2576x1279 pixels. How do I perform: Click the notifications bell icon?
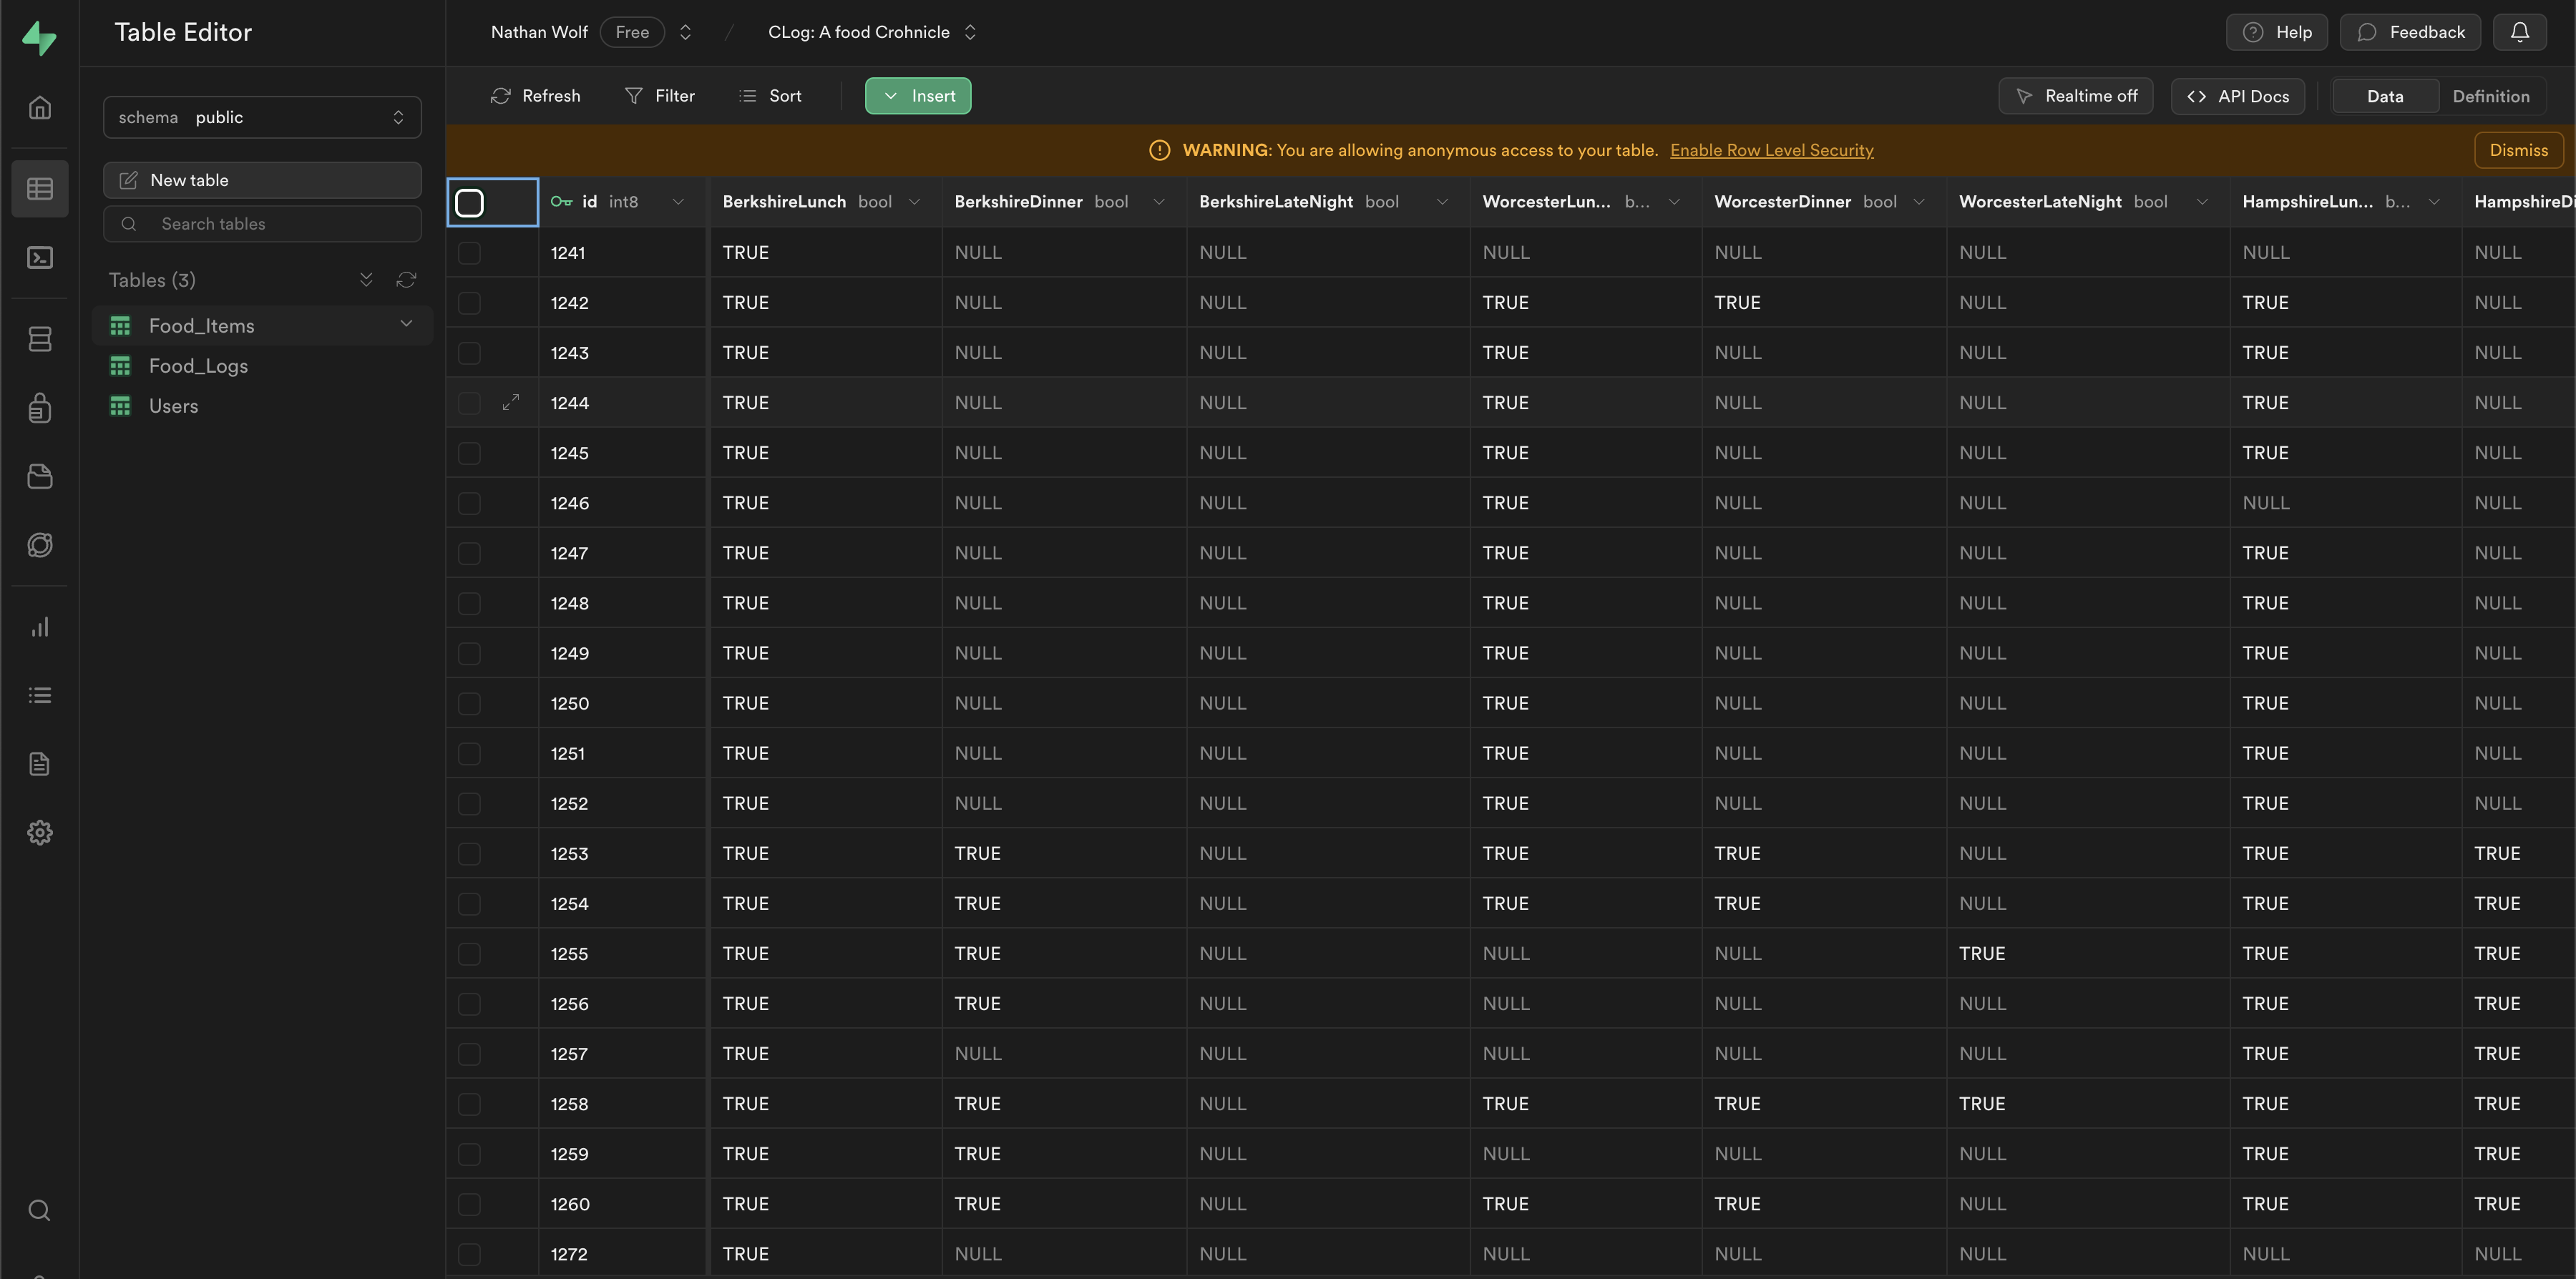pos(2519,32)
